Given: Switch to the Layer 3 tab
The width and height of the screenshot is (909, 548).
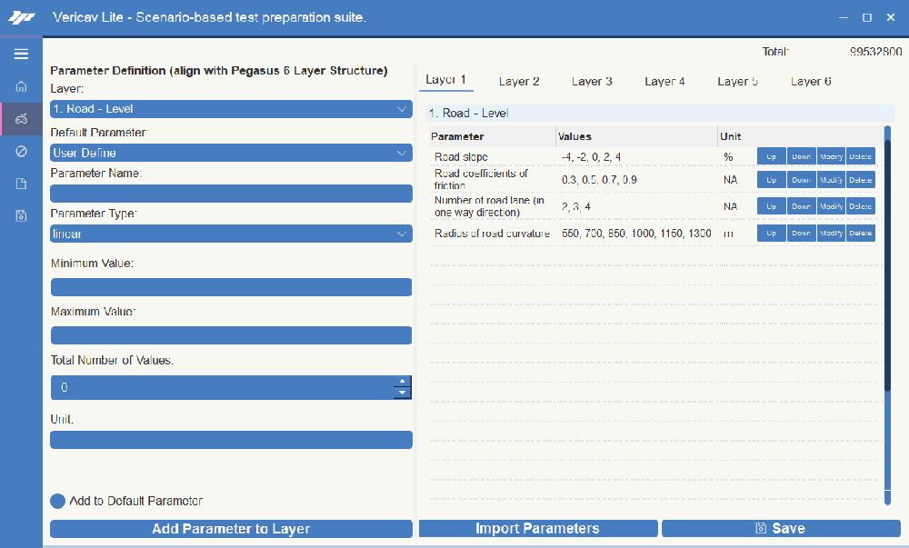Looking at the screenshot, I should click(592, 81).
